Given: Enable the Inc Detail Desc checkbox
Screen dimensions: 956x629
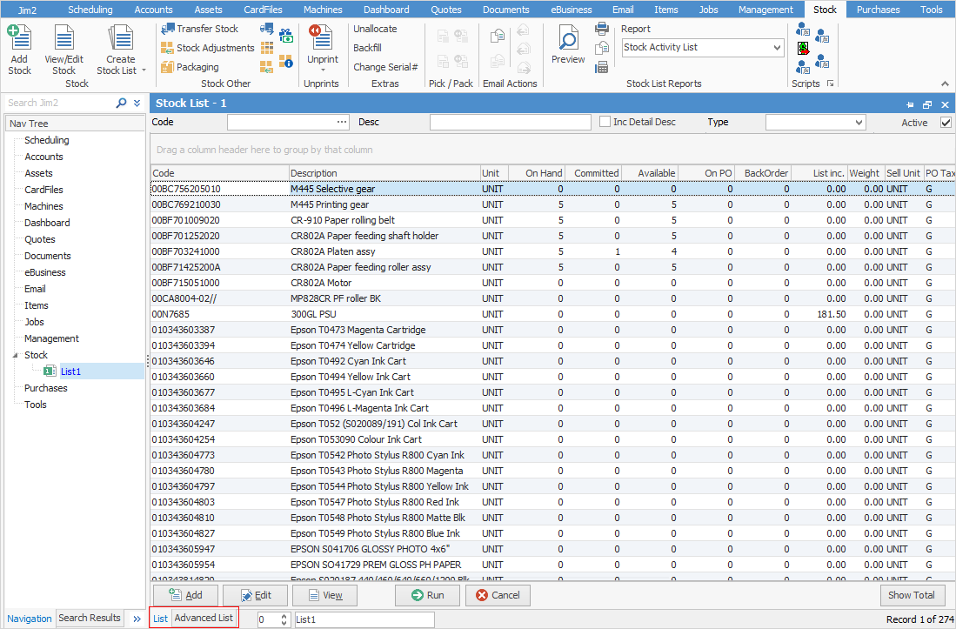Looking at the screenshot, I should (605, 123).
